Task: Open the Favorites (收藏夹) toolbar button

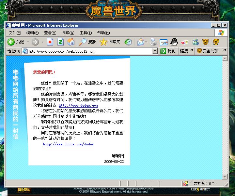Action: pos(110,42)
